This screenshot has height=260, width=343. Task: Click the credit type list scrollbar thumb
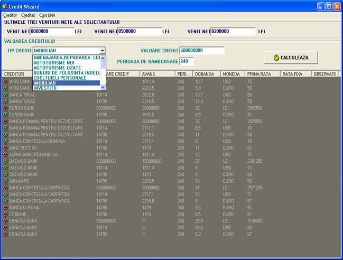(x=103, y=65)
